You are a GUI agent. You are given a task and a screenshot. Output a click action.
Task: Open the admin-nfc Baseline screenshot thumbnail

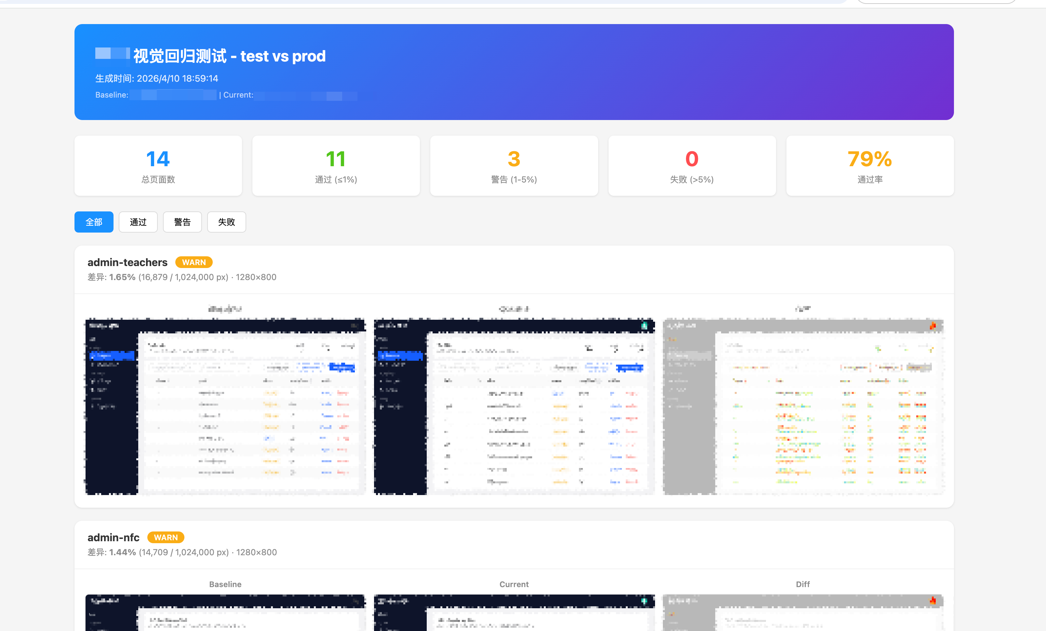click(225, 613)
